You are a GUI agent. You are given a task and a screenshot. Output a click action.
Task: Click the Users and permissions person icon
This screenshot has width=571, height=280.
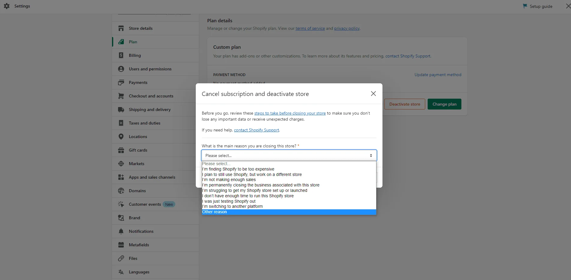pos(121,69)
